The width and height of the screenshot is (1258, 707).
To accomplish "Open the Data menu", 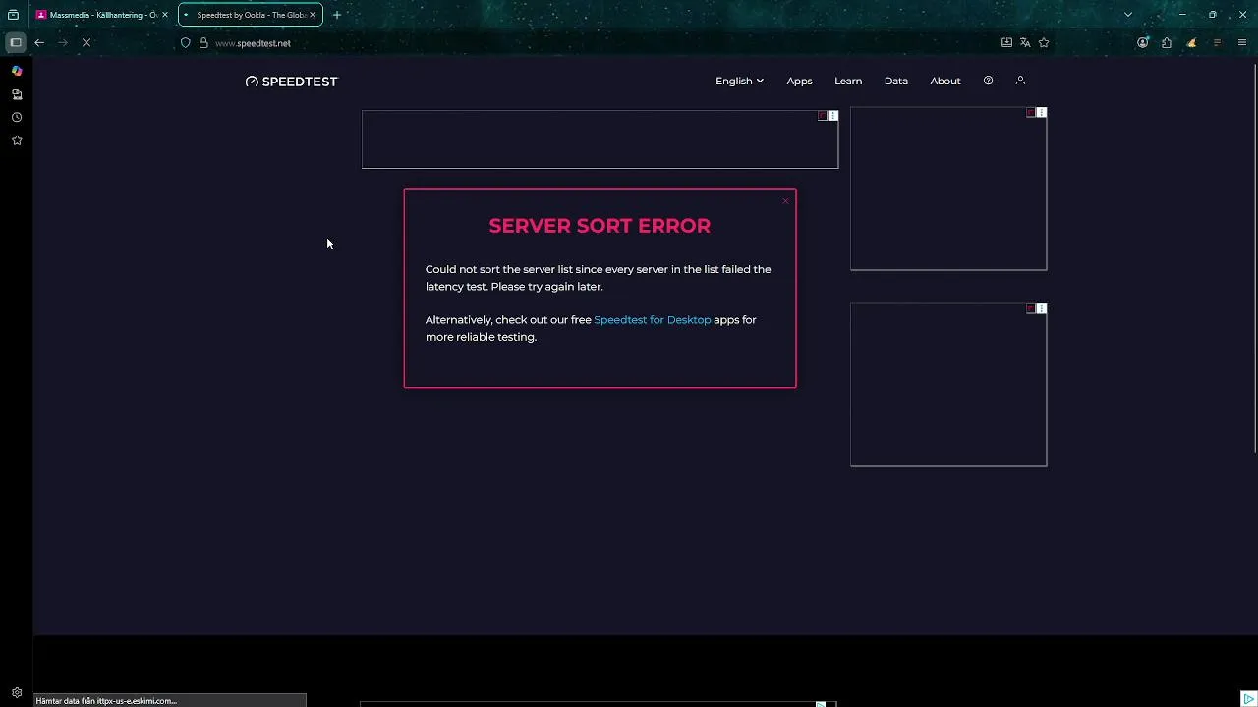I will pyautogui.click(x=896, y=81).
